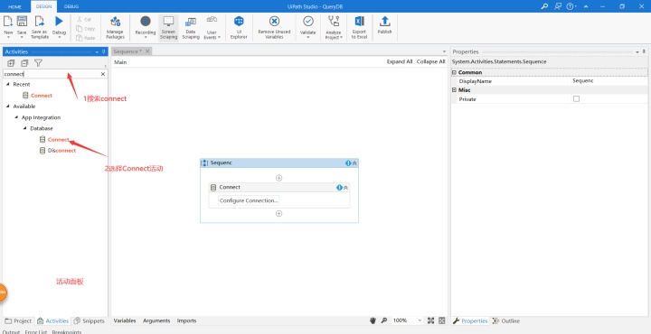Publish the project
651x334 pixels.
384,25
